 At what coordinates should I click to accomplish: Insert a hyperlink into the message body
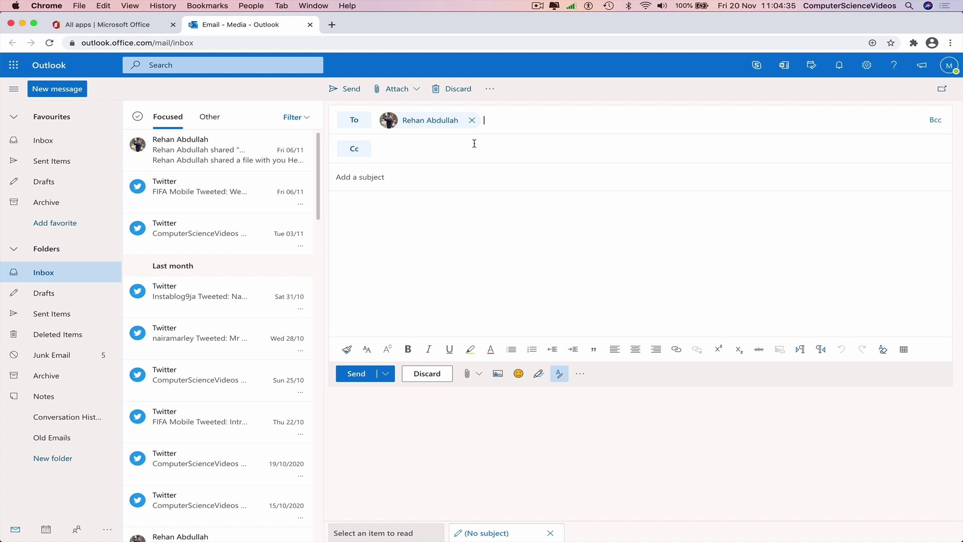[676, 349]
